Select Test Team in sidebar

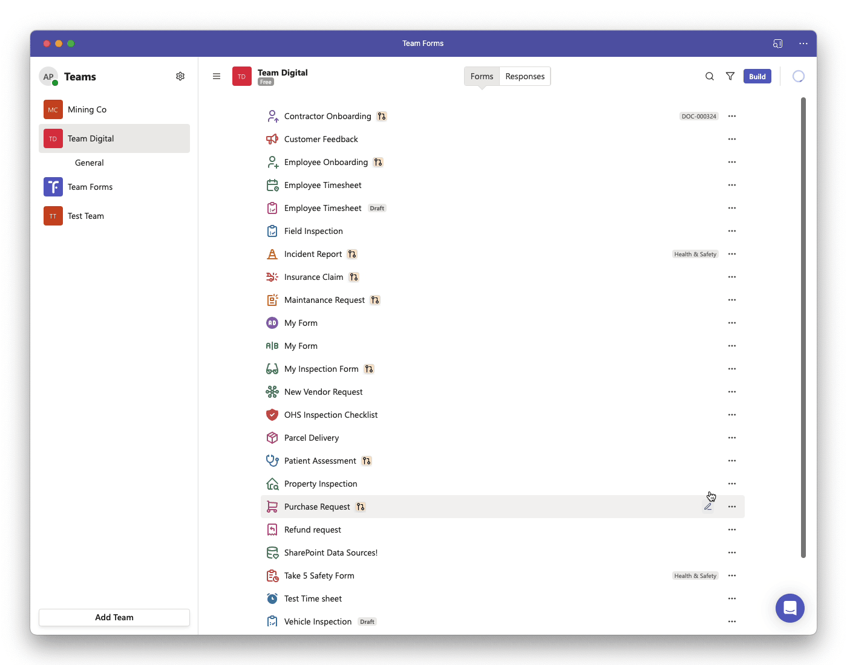tap(114, 216)
